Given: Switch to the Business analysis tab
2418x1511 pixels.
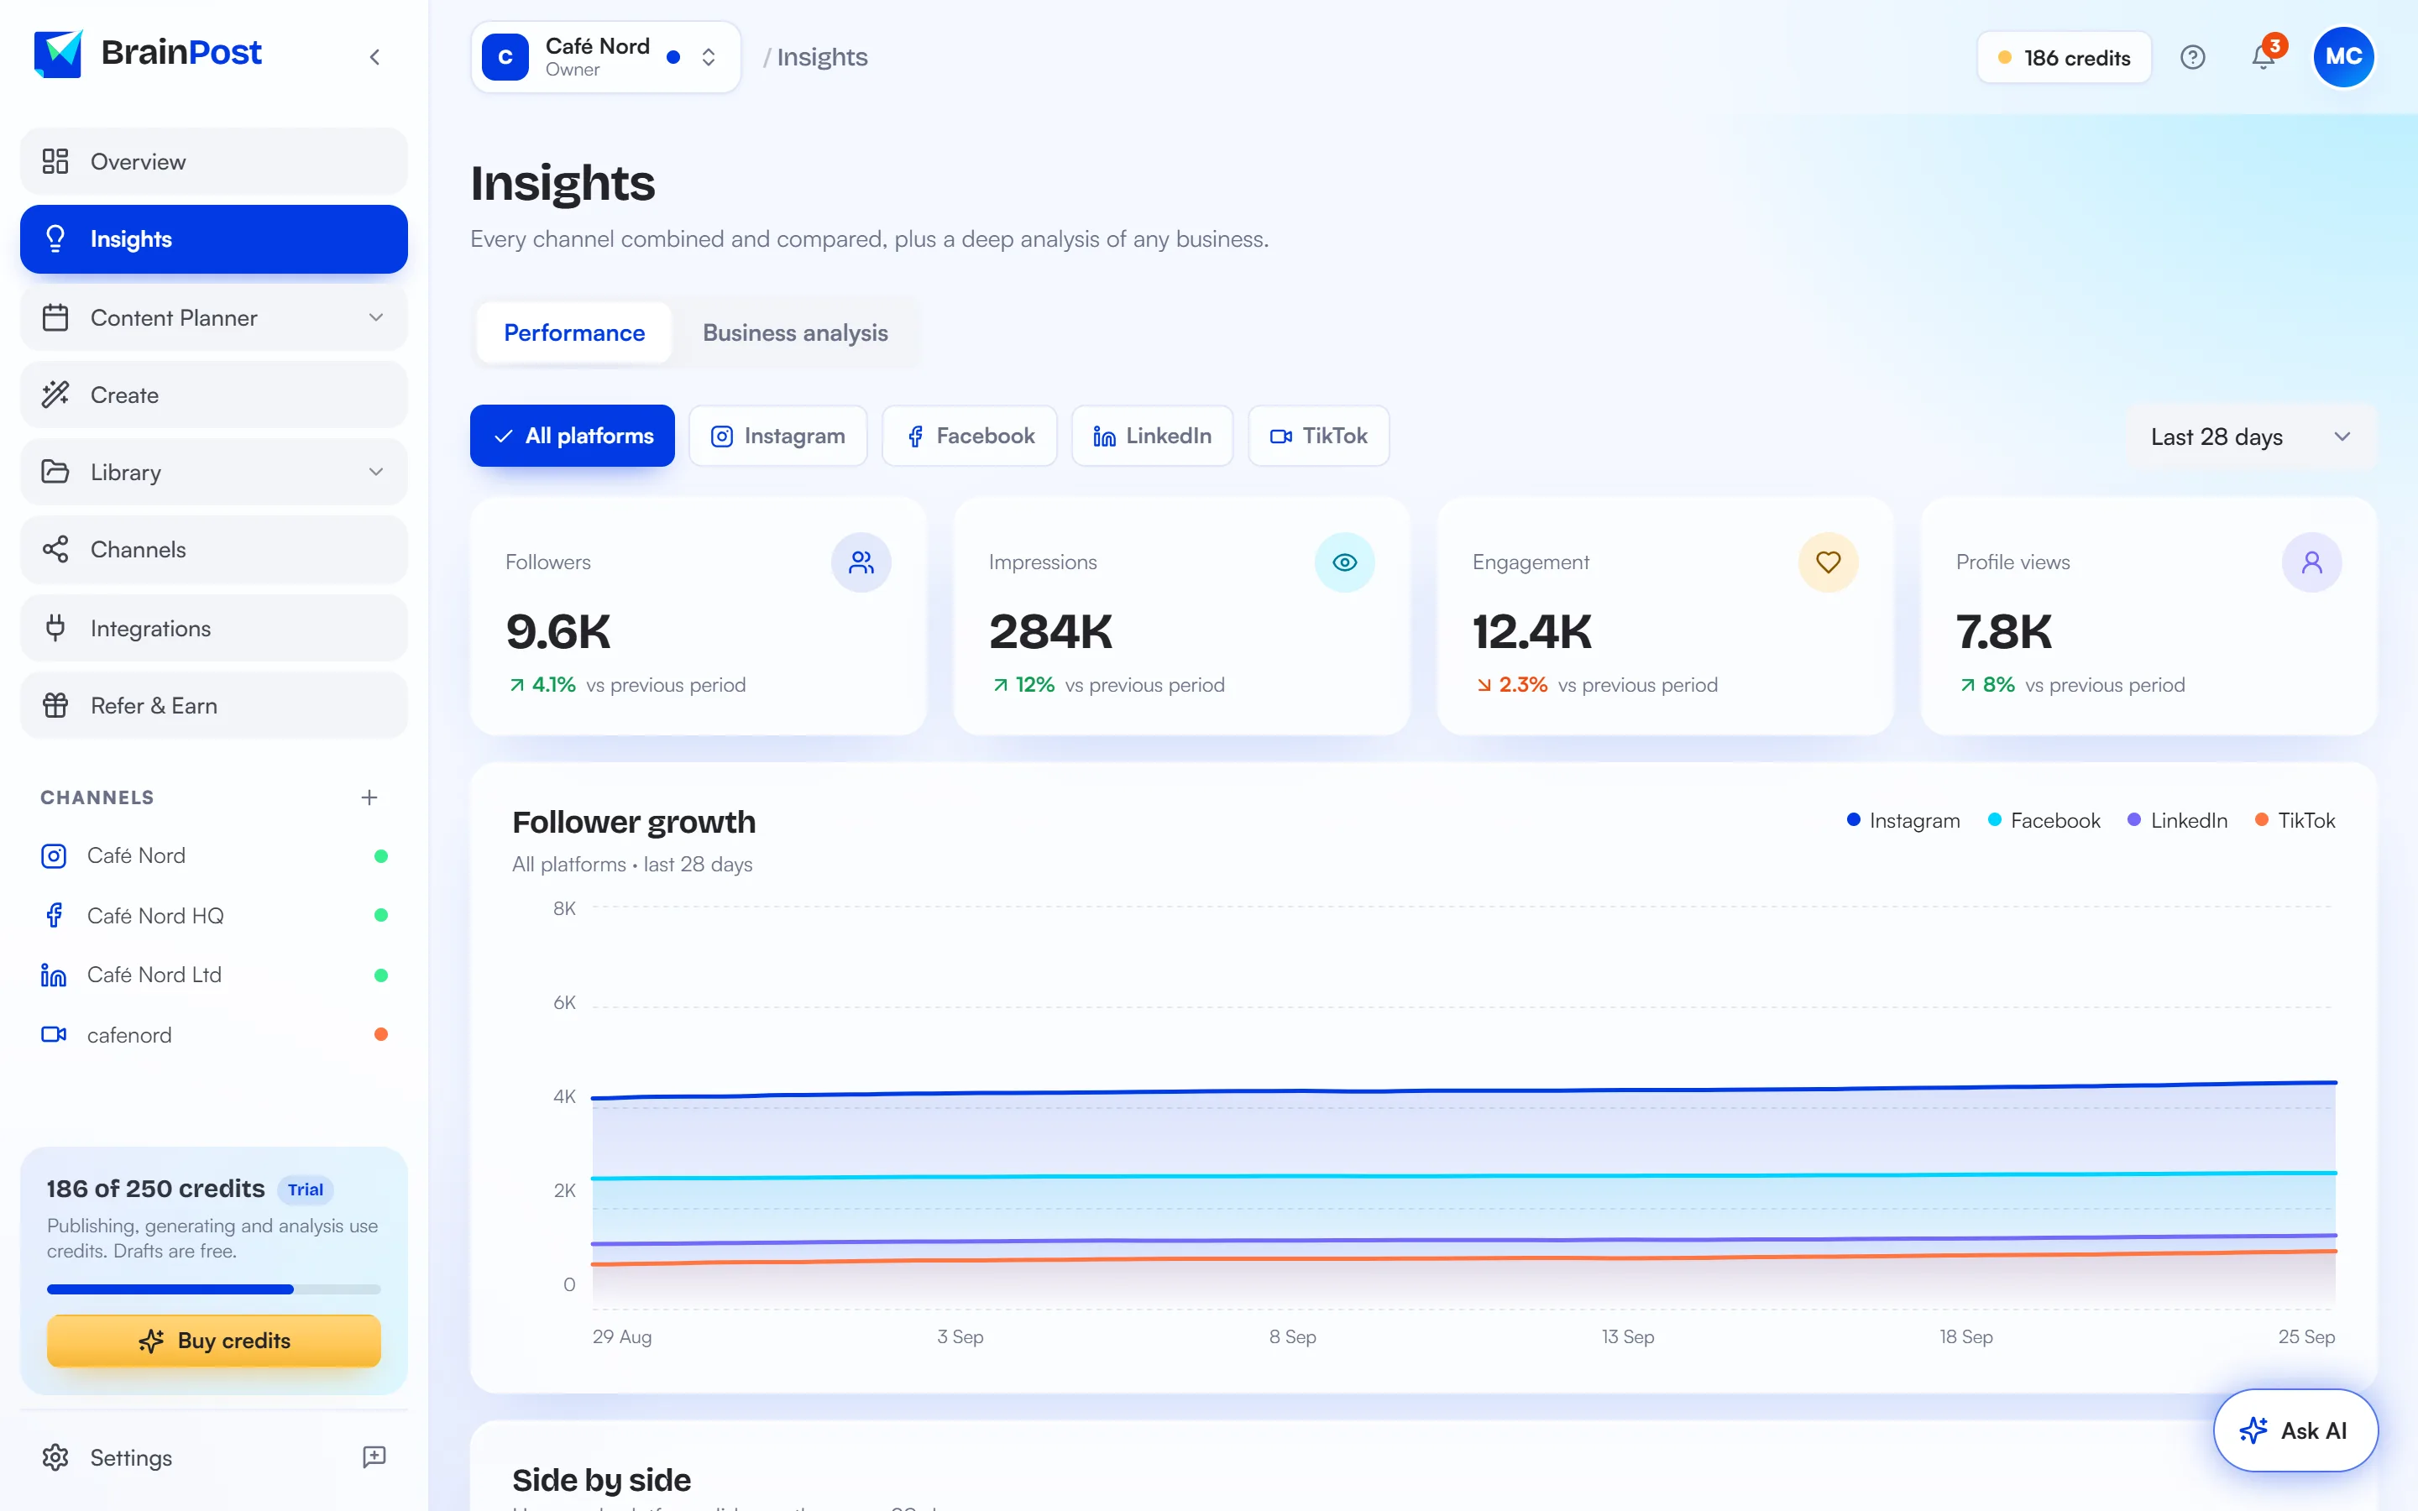Looking at the screenshot, I should click(795, 332).
